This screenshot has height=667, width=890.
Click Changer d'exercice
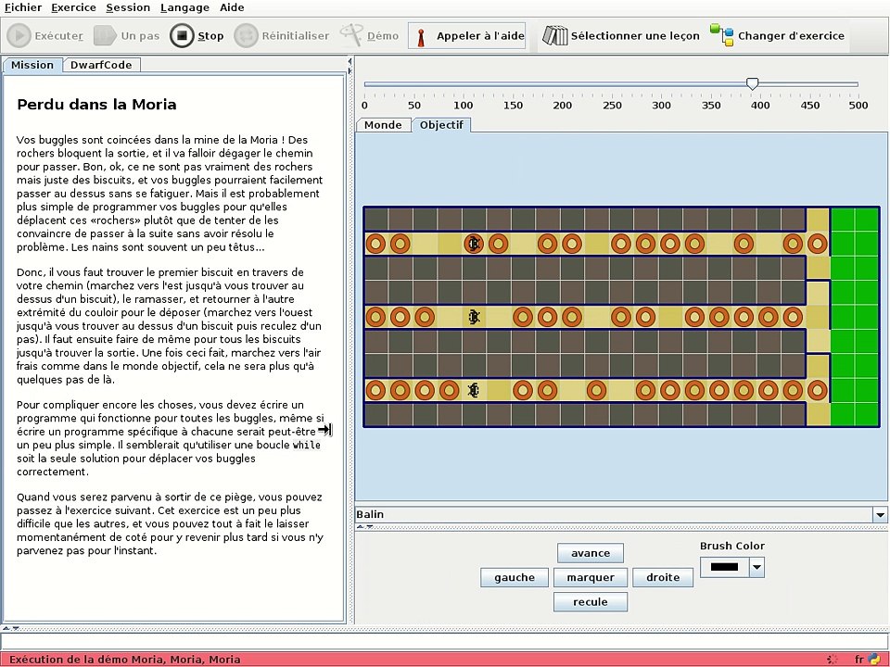point(777,36)
